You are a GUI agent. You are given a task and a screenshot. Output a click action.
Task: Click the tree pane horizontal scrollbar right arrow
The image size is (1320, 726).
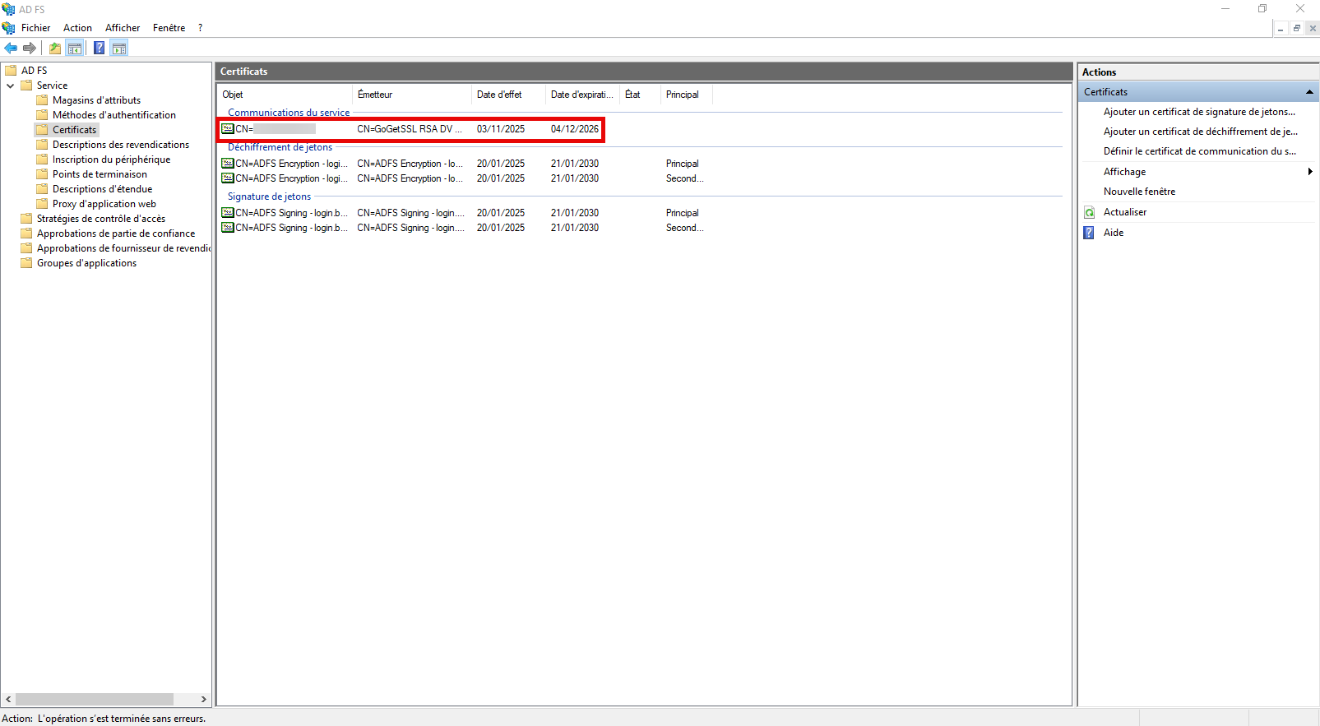point(204,699)
